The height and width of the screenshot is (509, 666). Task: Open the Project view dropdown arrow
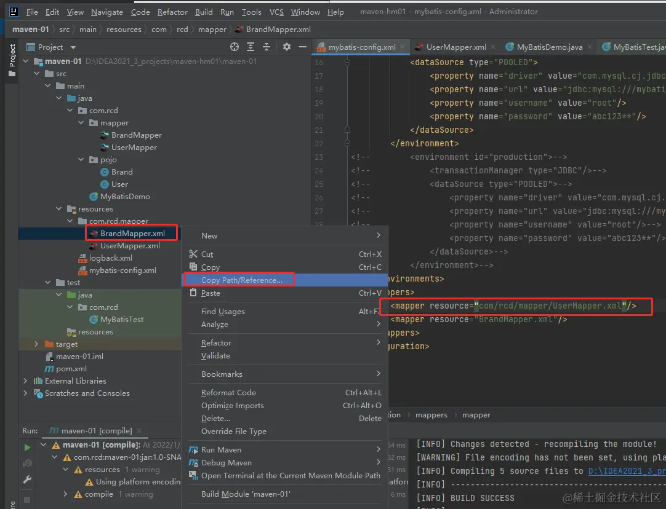tap(73, 47)
